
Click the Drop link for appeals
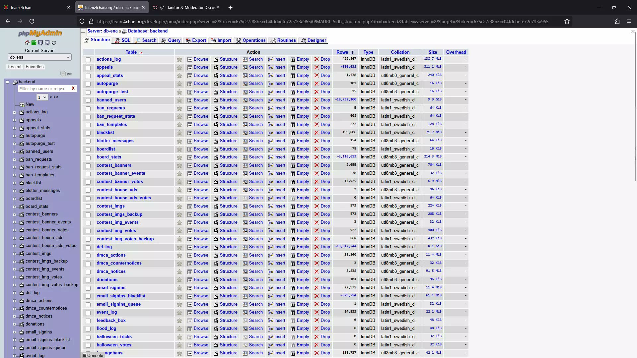coord(325,67)
